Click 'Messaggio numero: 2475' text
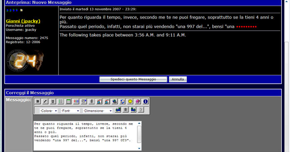This screenshot has height=152, width=290. coord(27,38)
